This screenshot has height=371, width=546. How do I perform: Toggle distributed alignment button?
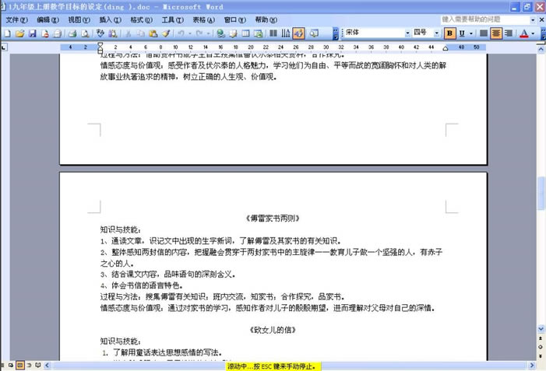coord(509,33)
